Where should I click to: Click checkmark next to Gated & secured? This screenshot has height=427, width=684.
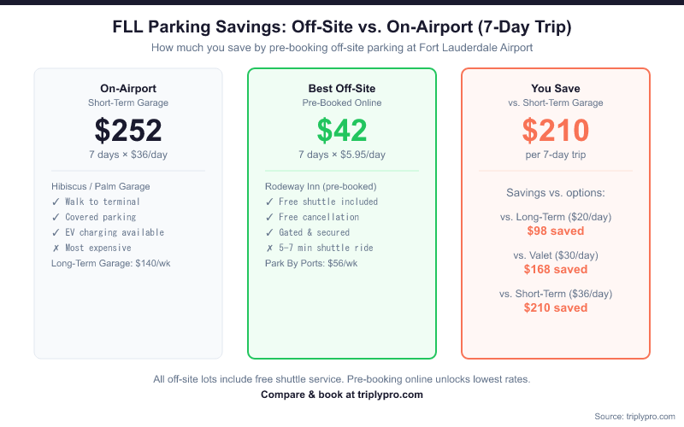tap(269, 233)
